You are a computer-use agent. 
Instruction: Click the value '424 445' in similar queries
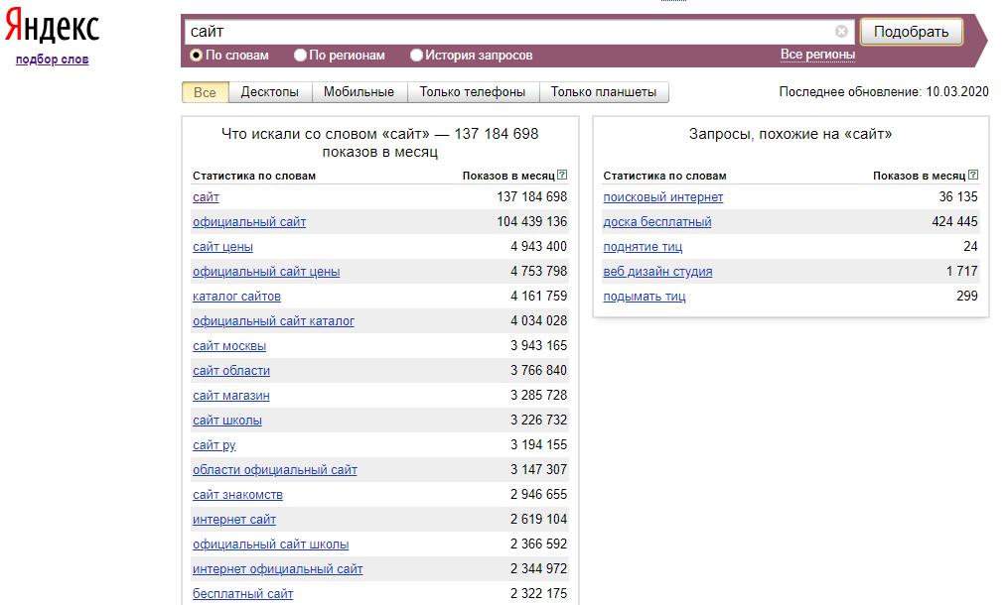(955, 222)
